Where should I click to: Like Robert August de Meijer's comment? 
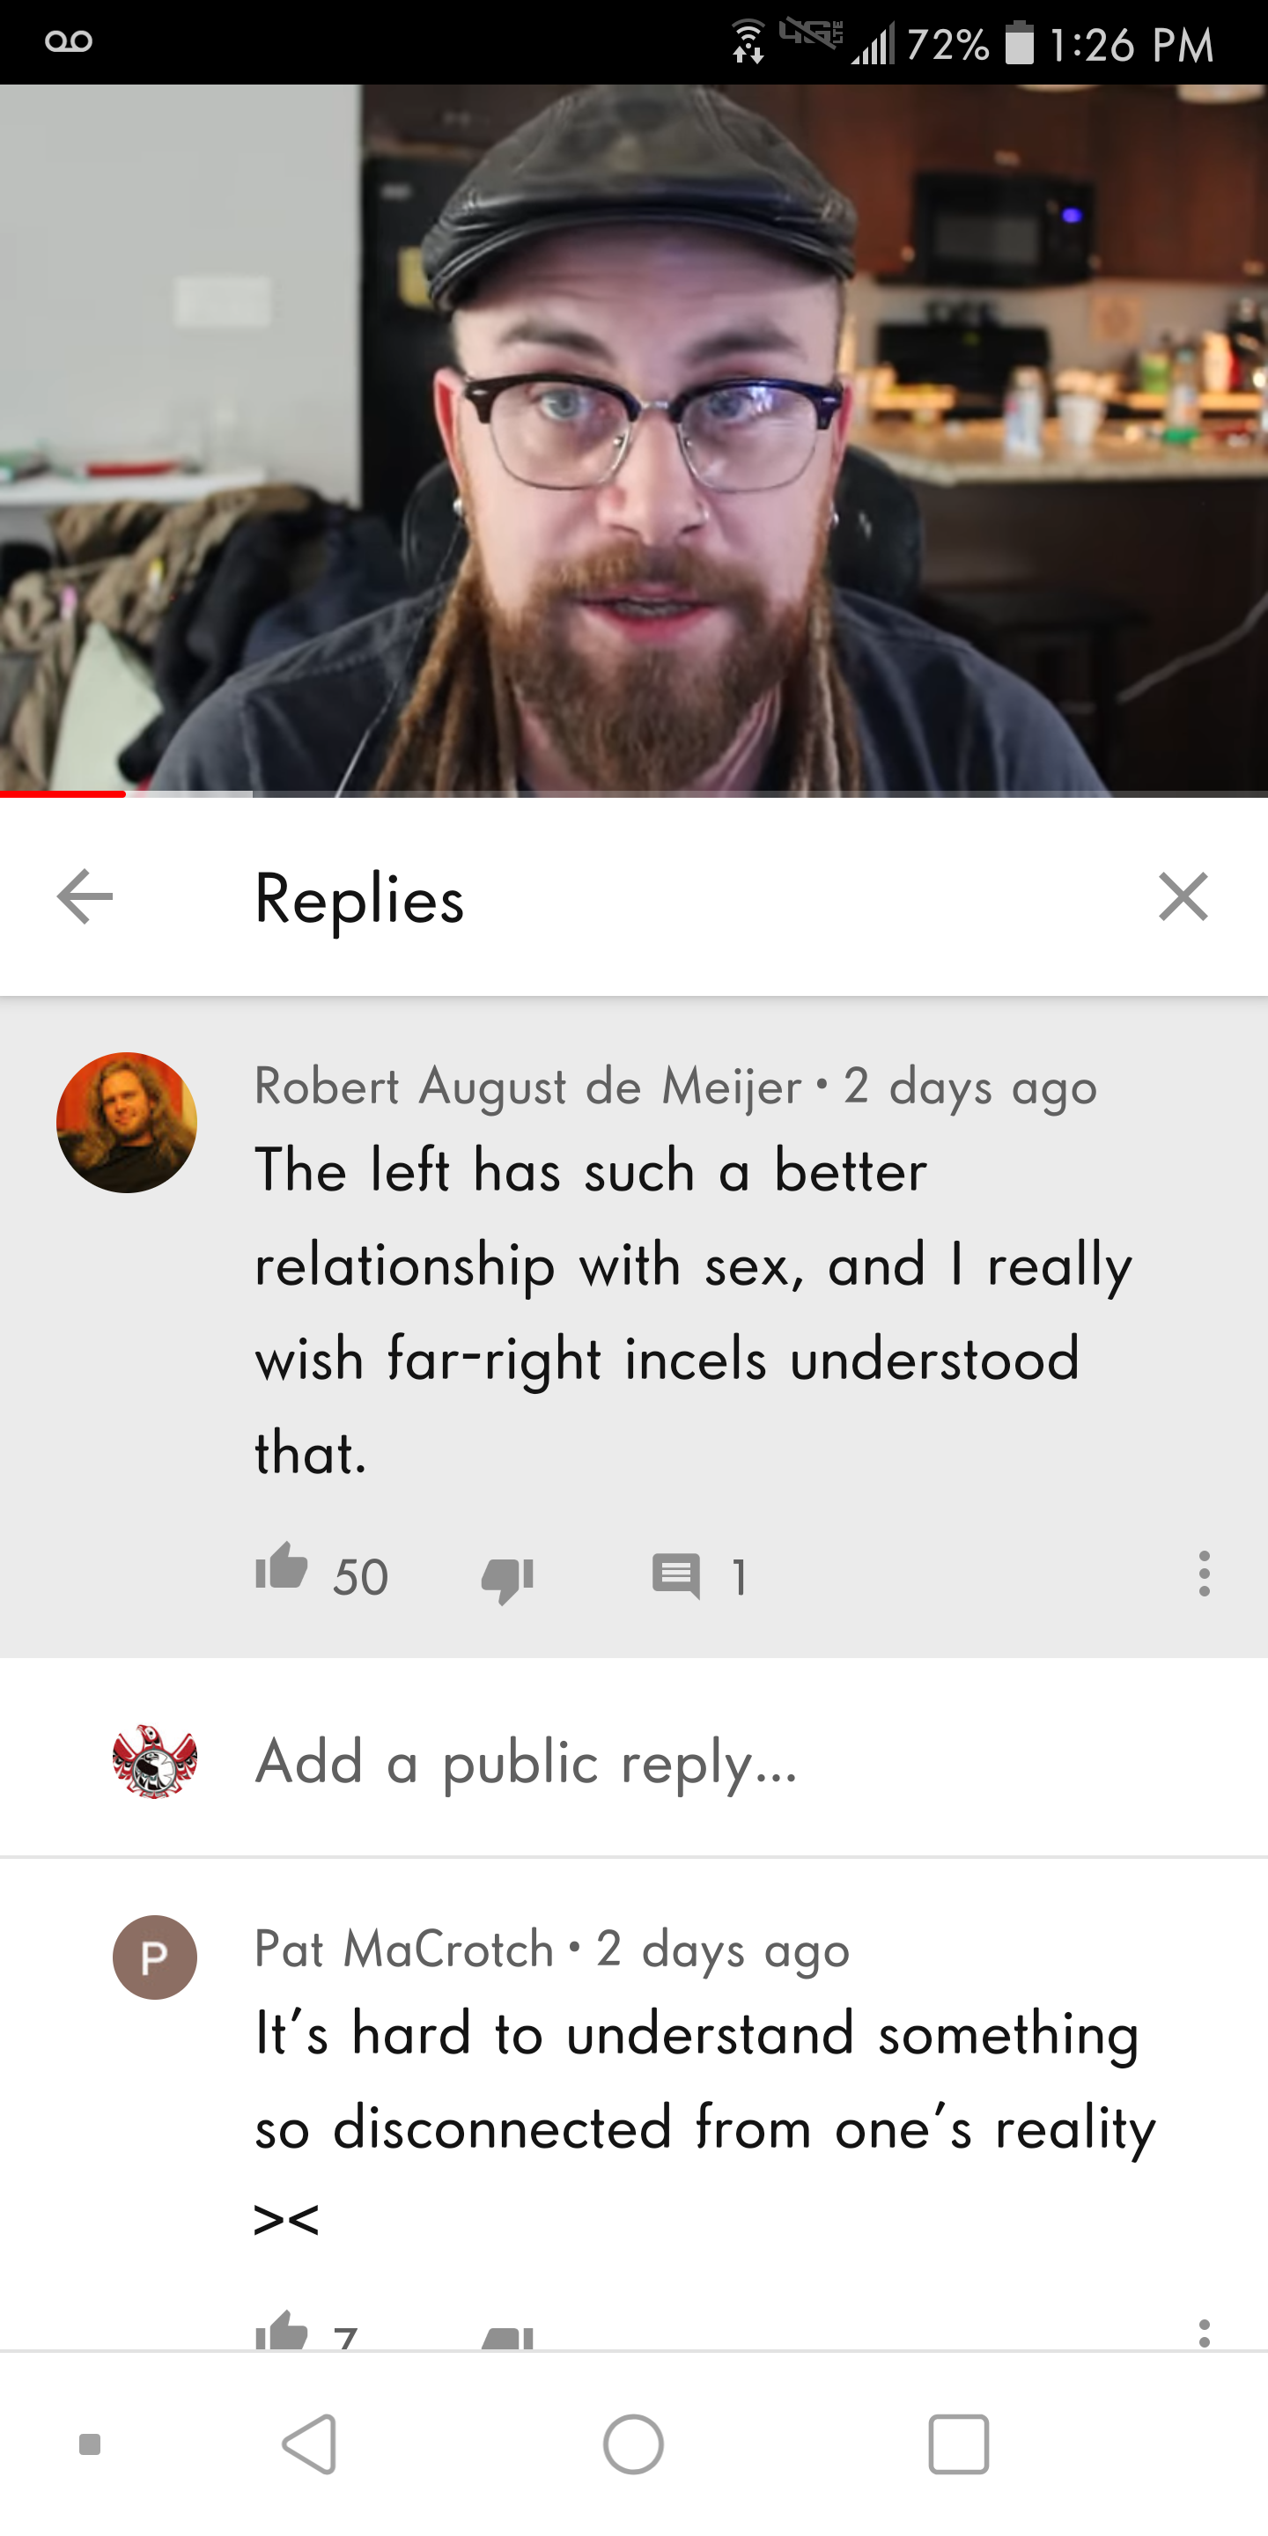click(282, 1567)
